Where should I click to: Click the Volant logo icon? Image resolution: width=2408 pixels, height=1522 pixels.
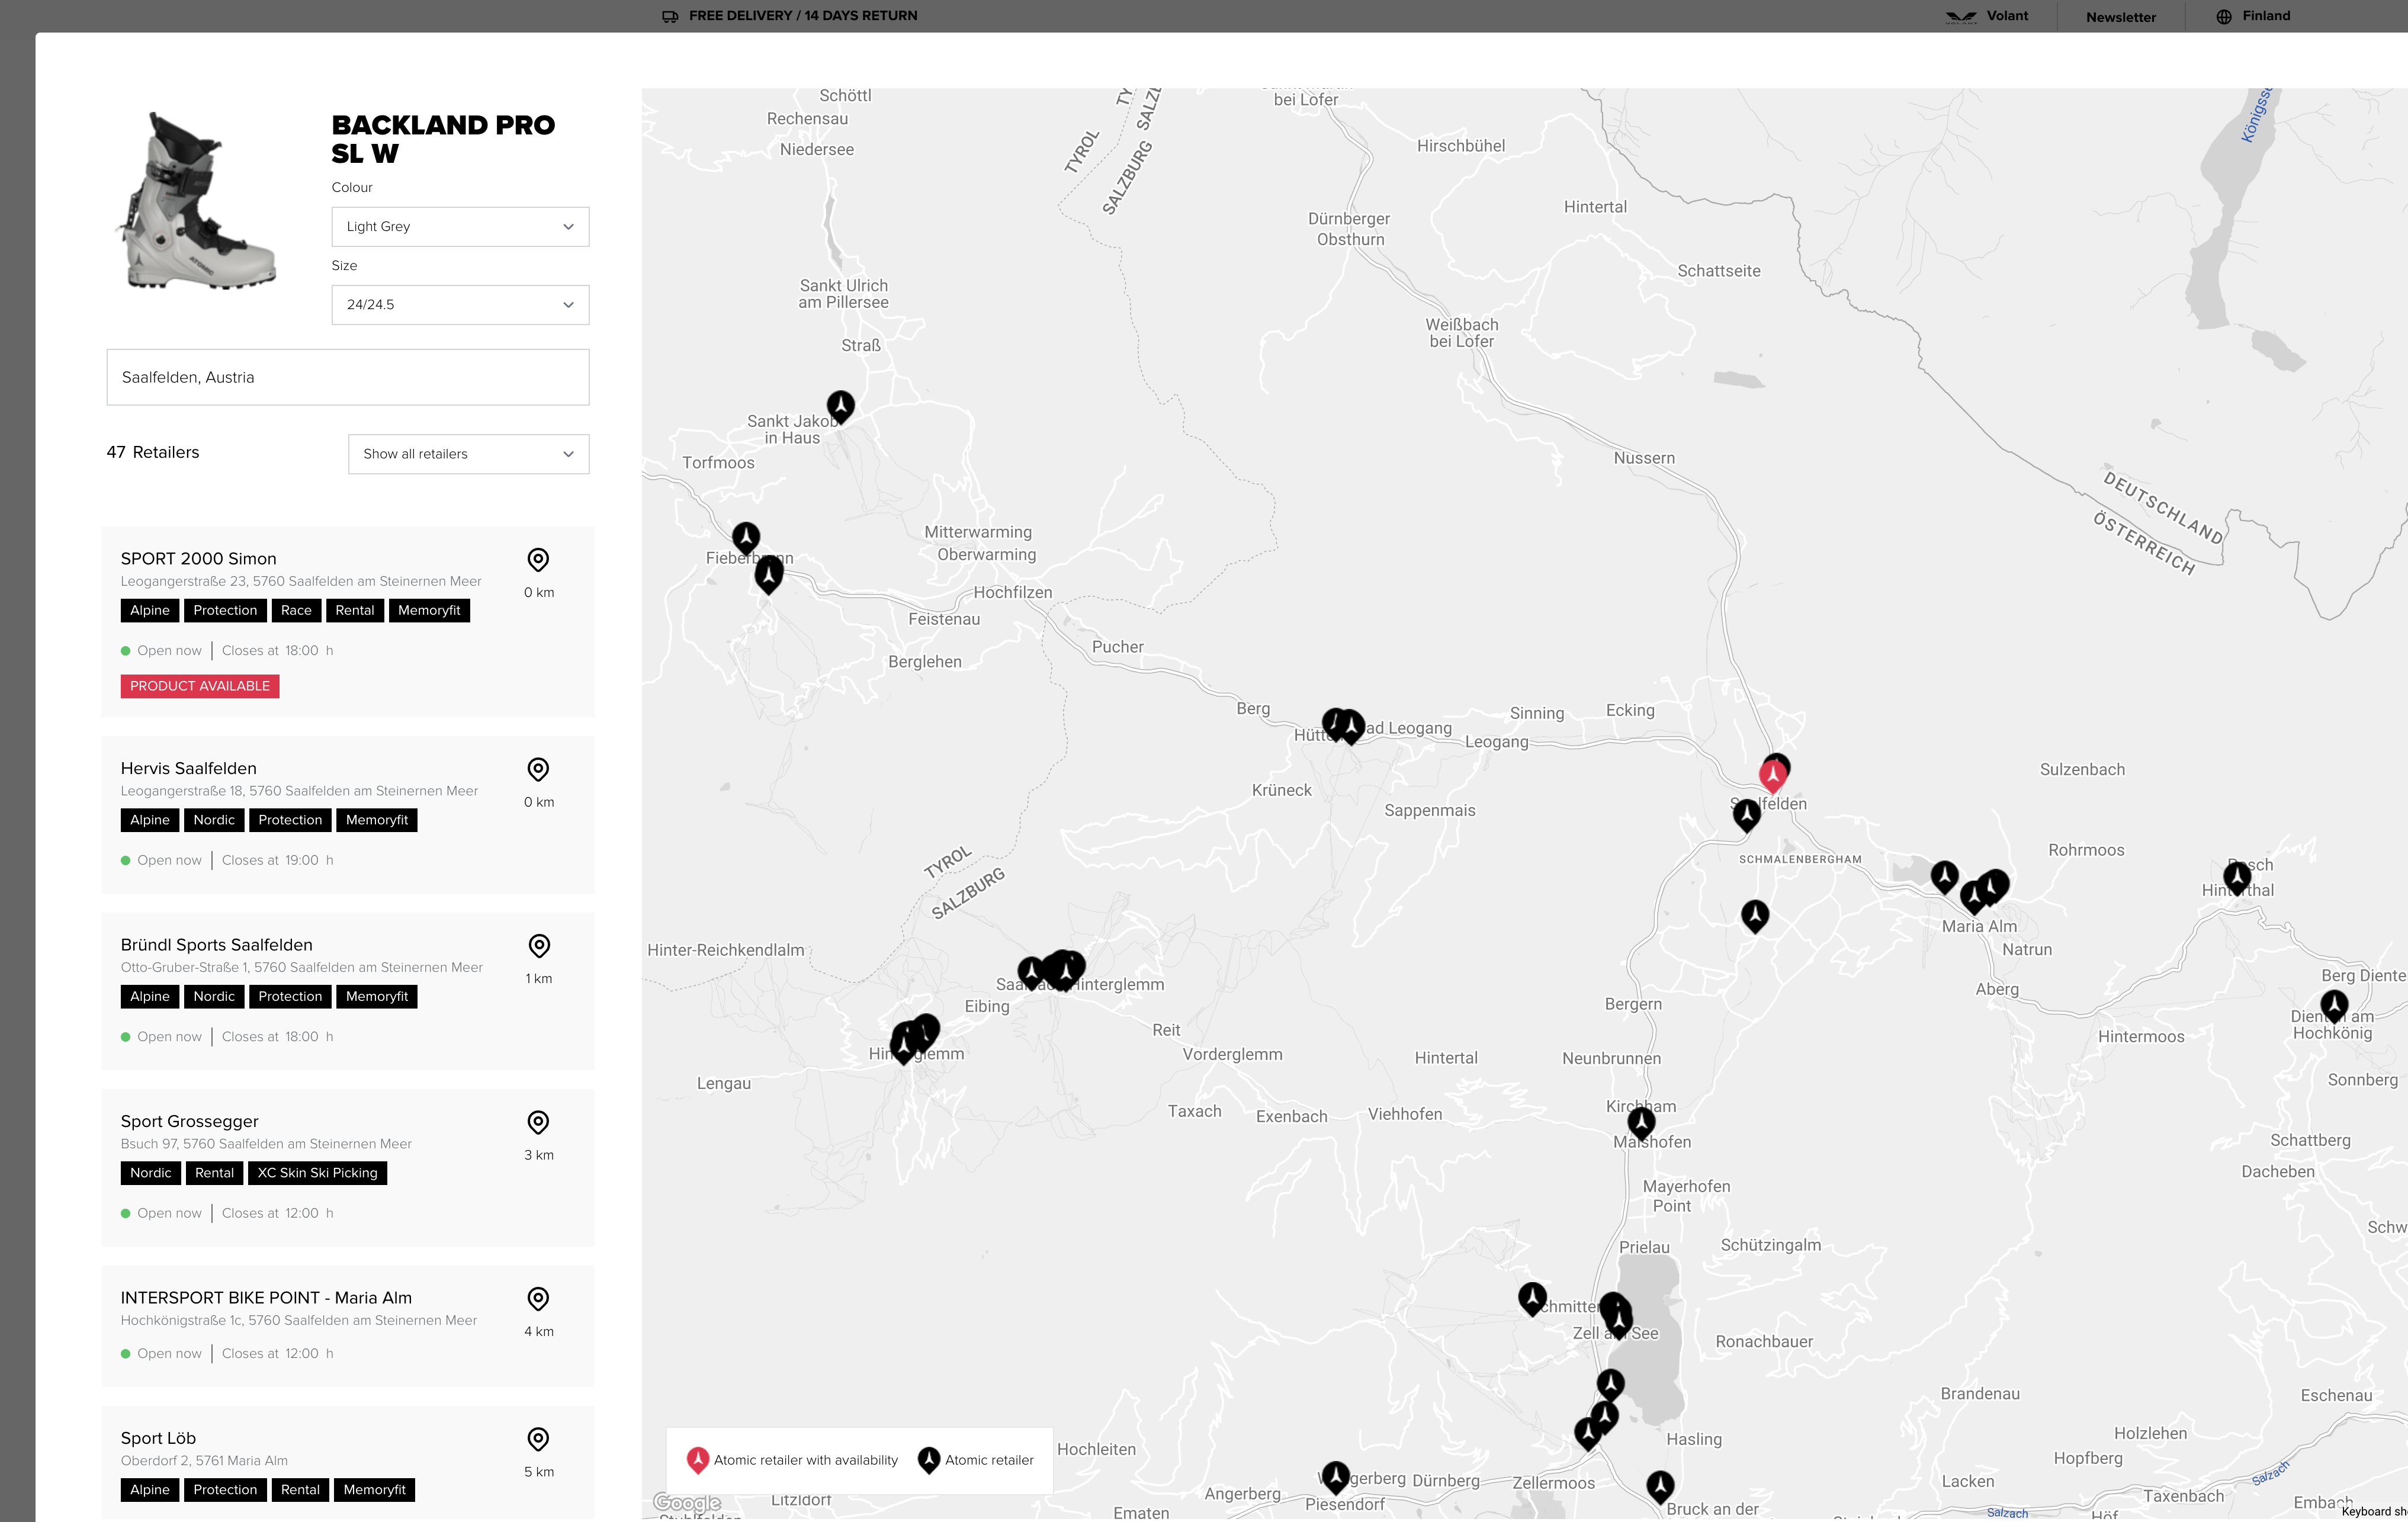[x=1961, y=16]
